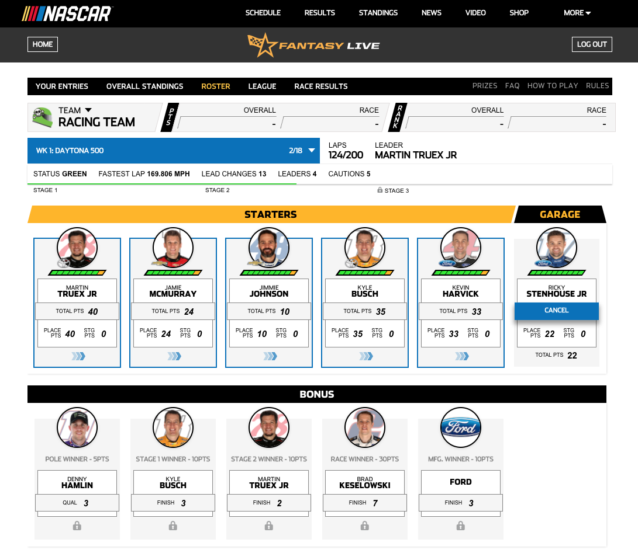Image resolution: width=638 pixels, height=553 pixels.
Task: Click swap arrows under Jamie McMurray card
Action: pos(173,356)
